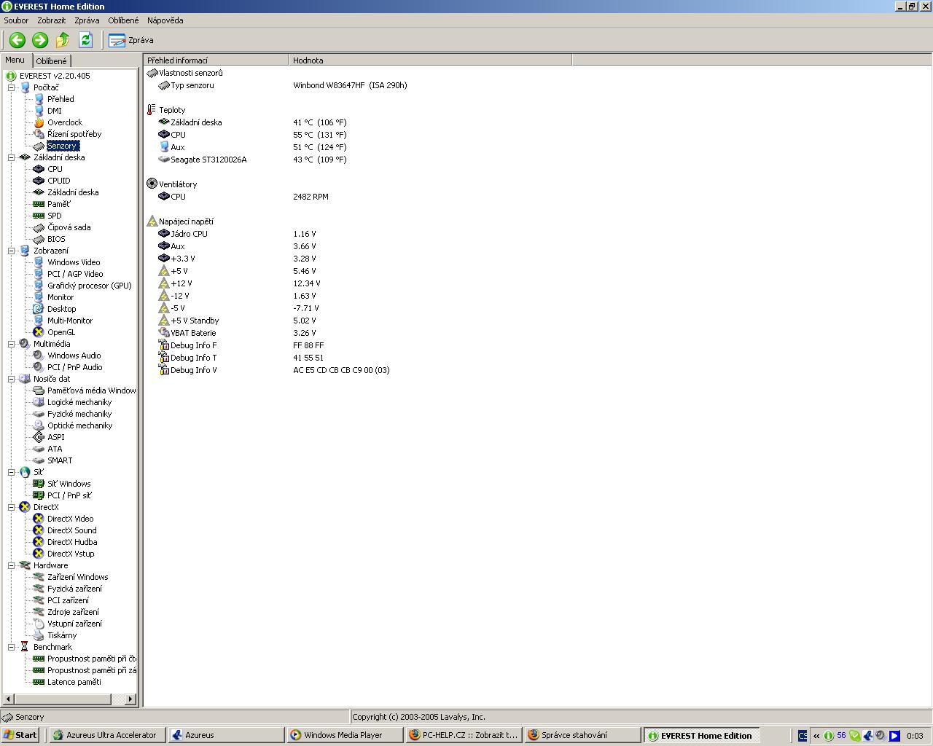
Task: Click the Řízení spotřeby power icon
Action: click(39, 134)
